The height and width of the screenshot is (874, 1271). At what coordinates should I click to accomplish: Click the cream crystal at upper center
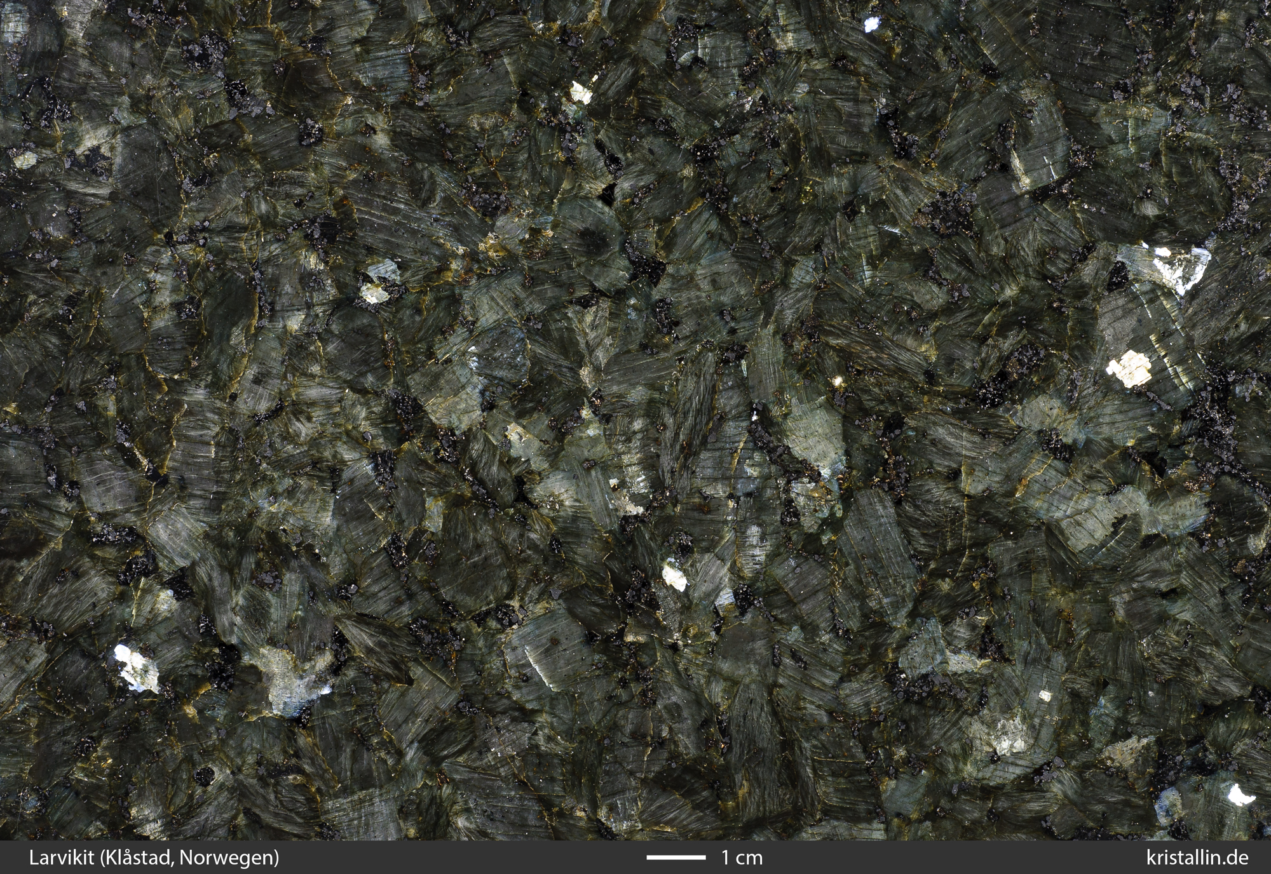coord(581,93)
